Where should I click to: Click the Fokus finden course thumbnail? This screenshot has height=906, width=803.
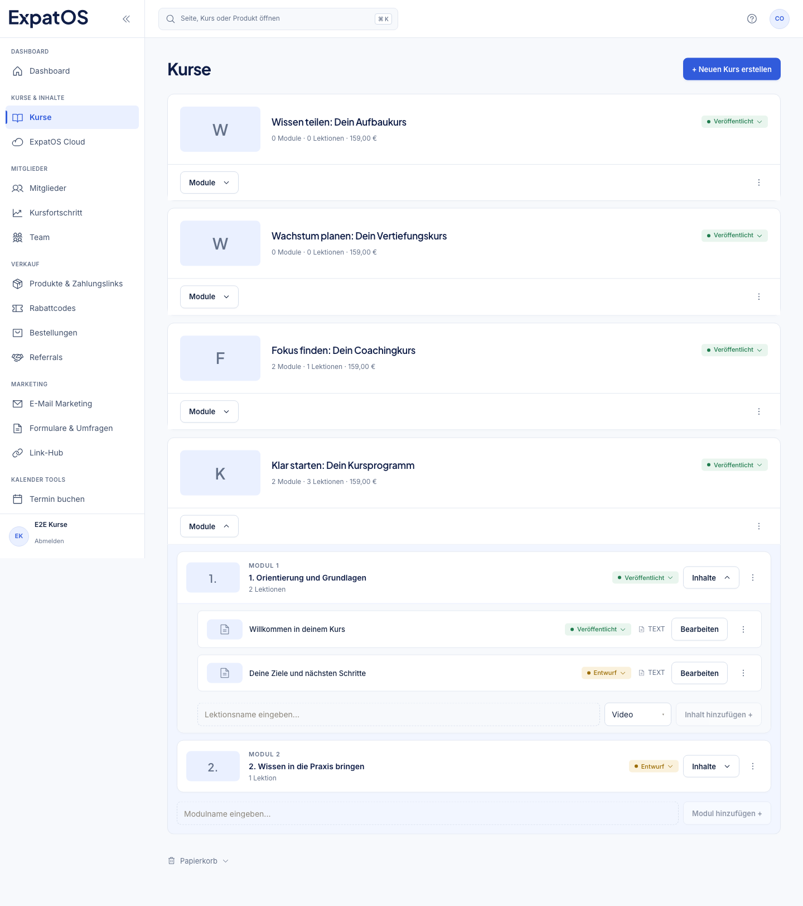[x=220, y=358]
